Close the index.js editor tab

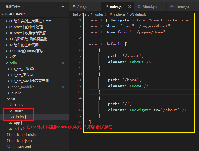coord(130,7)
